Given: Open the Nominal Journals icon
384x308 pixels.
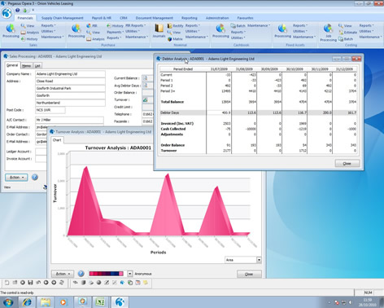Looking at the screenshot, I should [159, 31].
